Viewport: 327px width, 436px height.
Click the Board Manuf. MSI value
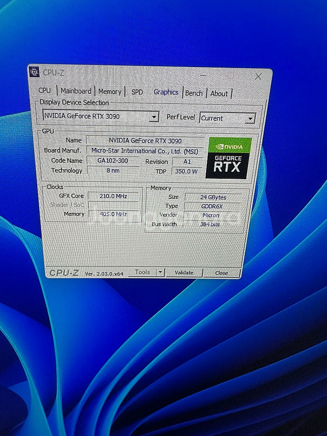click(x=146, y=151)
